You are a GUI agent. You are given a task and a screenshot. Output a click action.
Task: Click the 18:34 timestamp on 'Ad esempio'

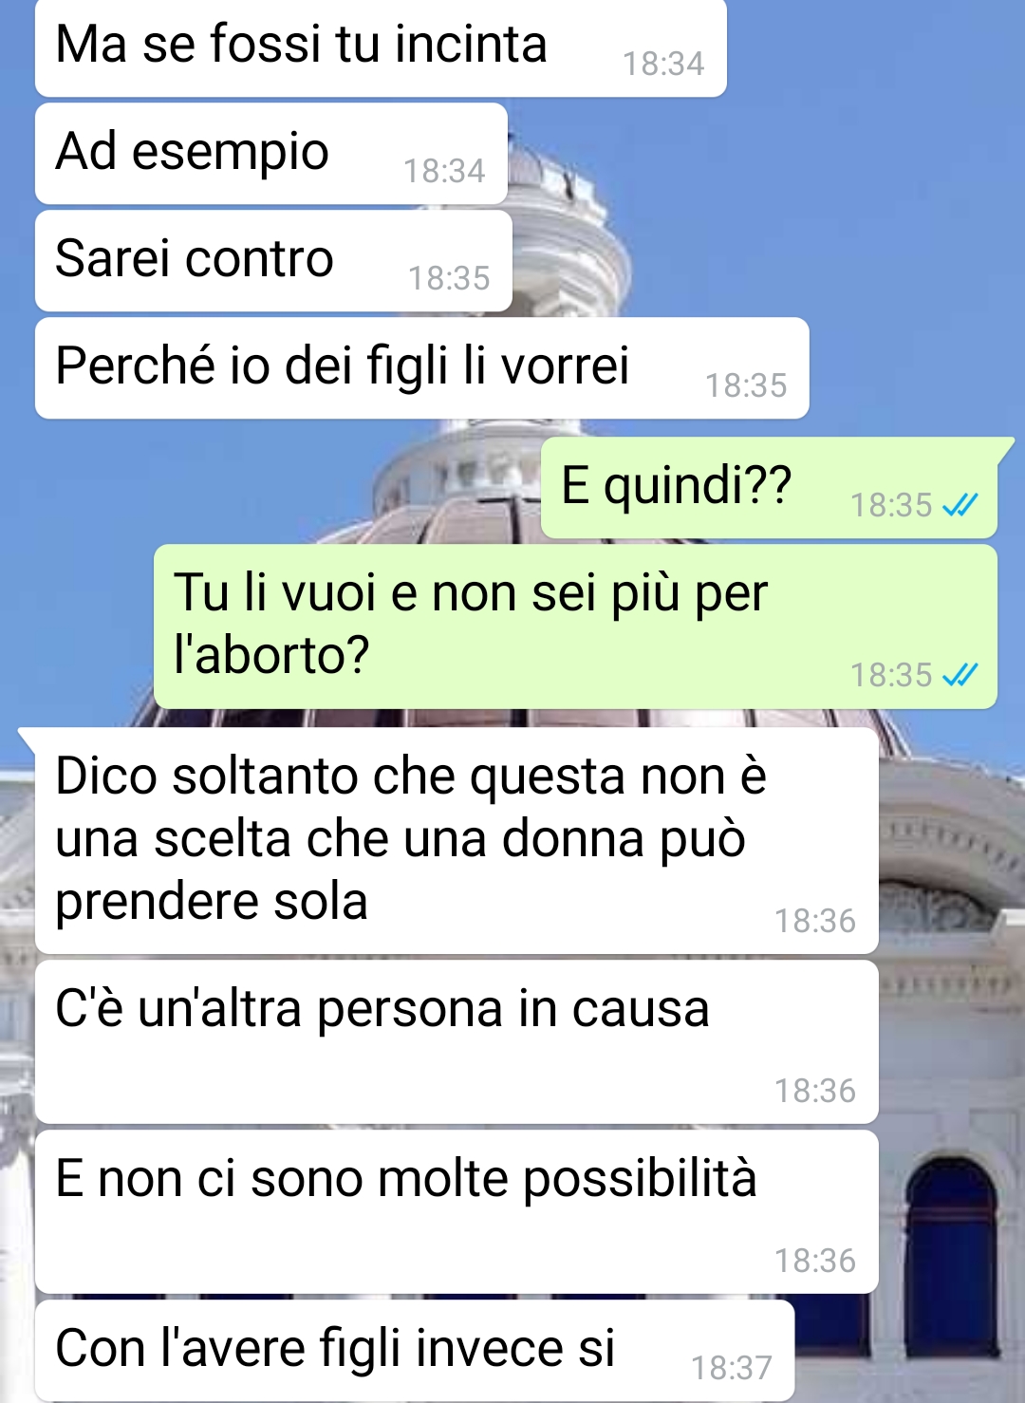click(444, 171)
